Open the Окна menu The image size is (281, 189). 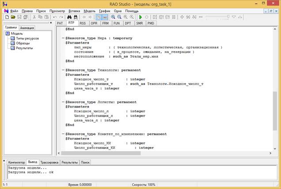click(x=118, y=11)
